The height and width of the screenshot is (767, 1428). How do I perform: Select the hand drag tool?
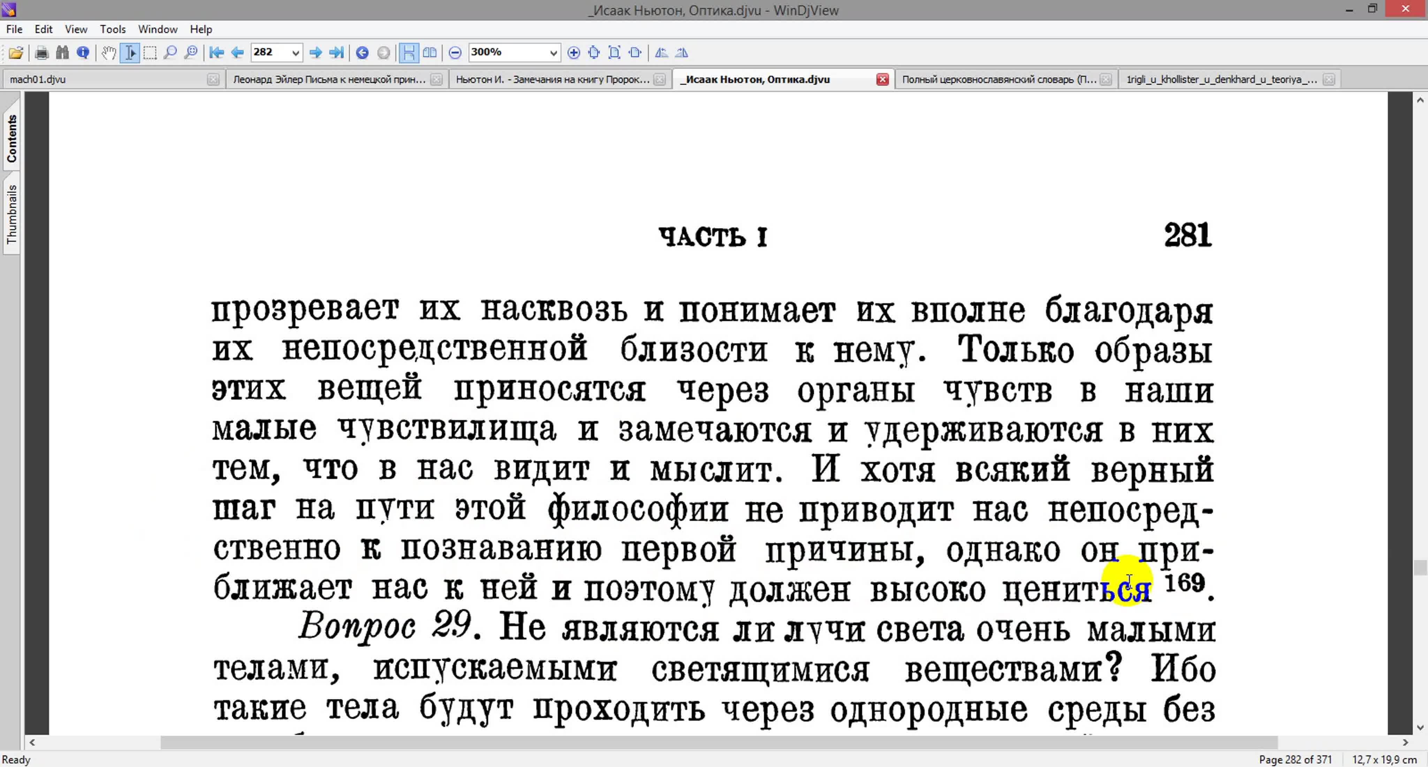tap(109, 53)
